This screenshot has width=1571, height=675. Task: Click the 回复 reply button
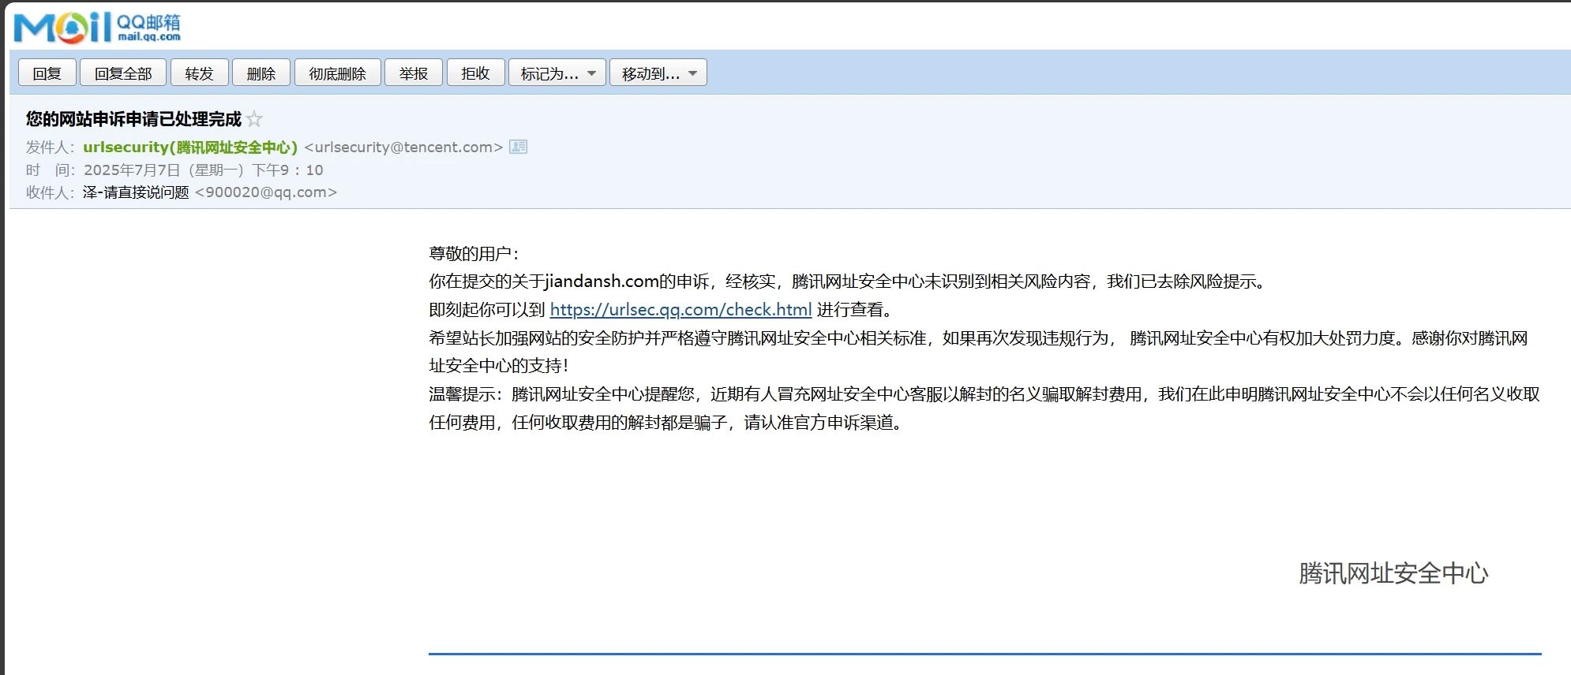pos(47,73)
